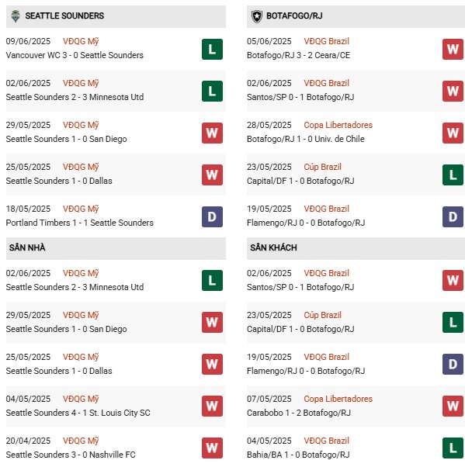Open the SÂN KHÁCH section header
This screenshot has width=465, height=467.
click(356, 248)
